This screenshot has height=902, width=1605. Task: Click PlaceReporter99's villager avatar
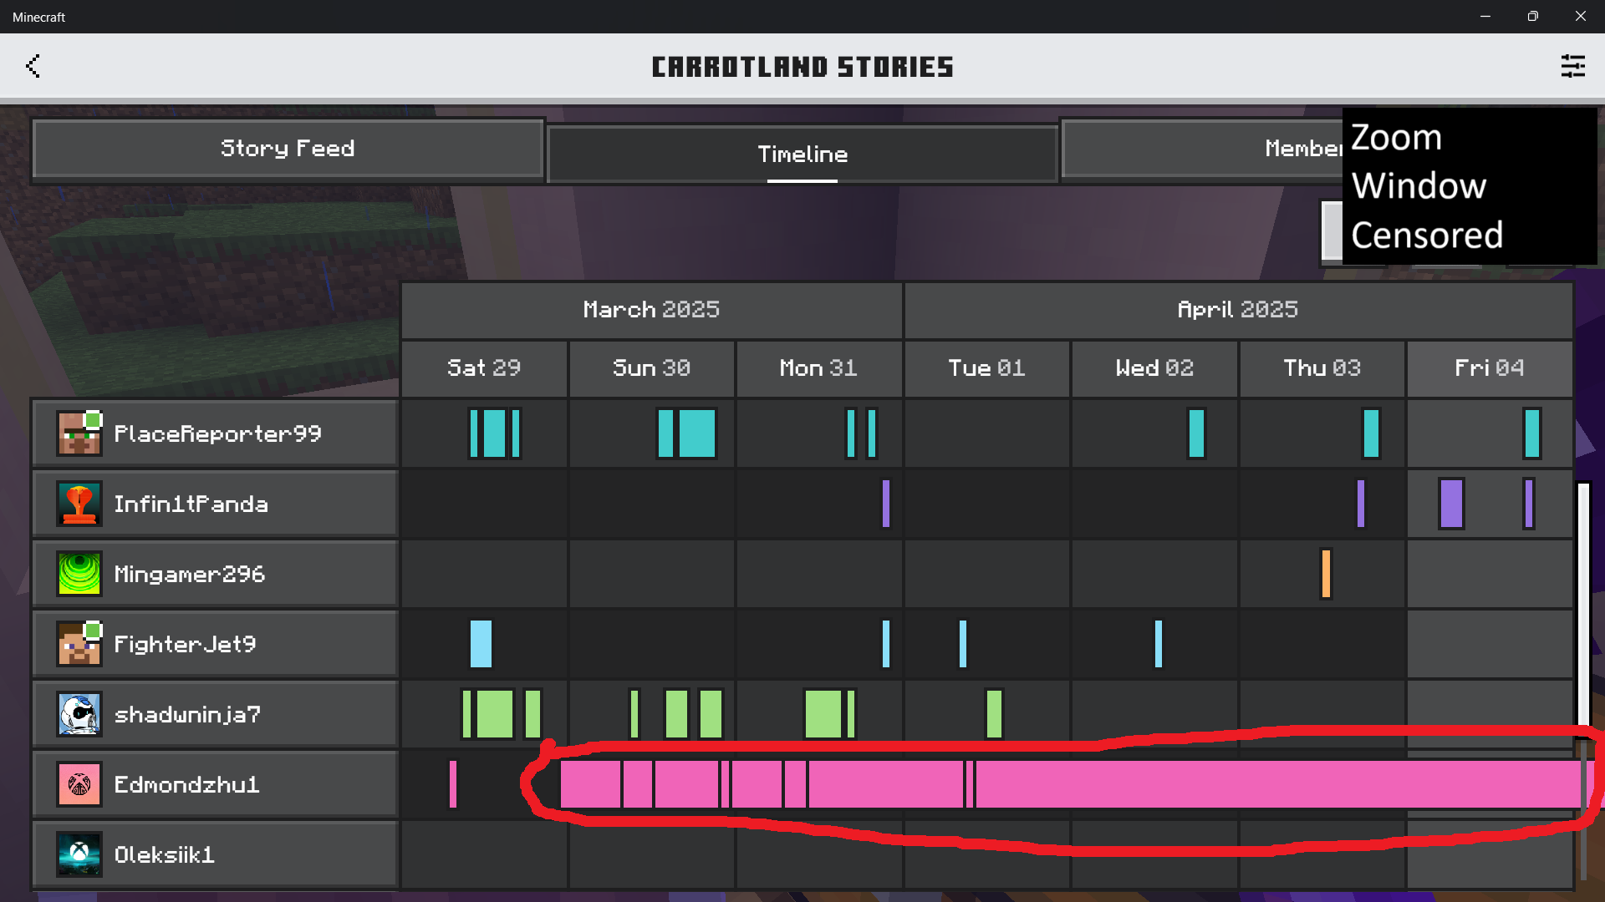point(79,433)
